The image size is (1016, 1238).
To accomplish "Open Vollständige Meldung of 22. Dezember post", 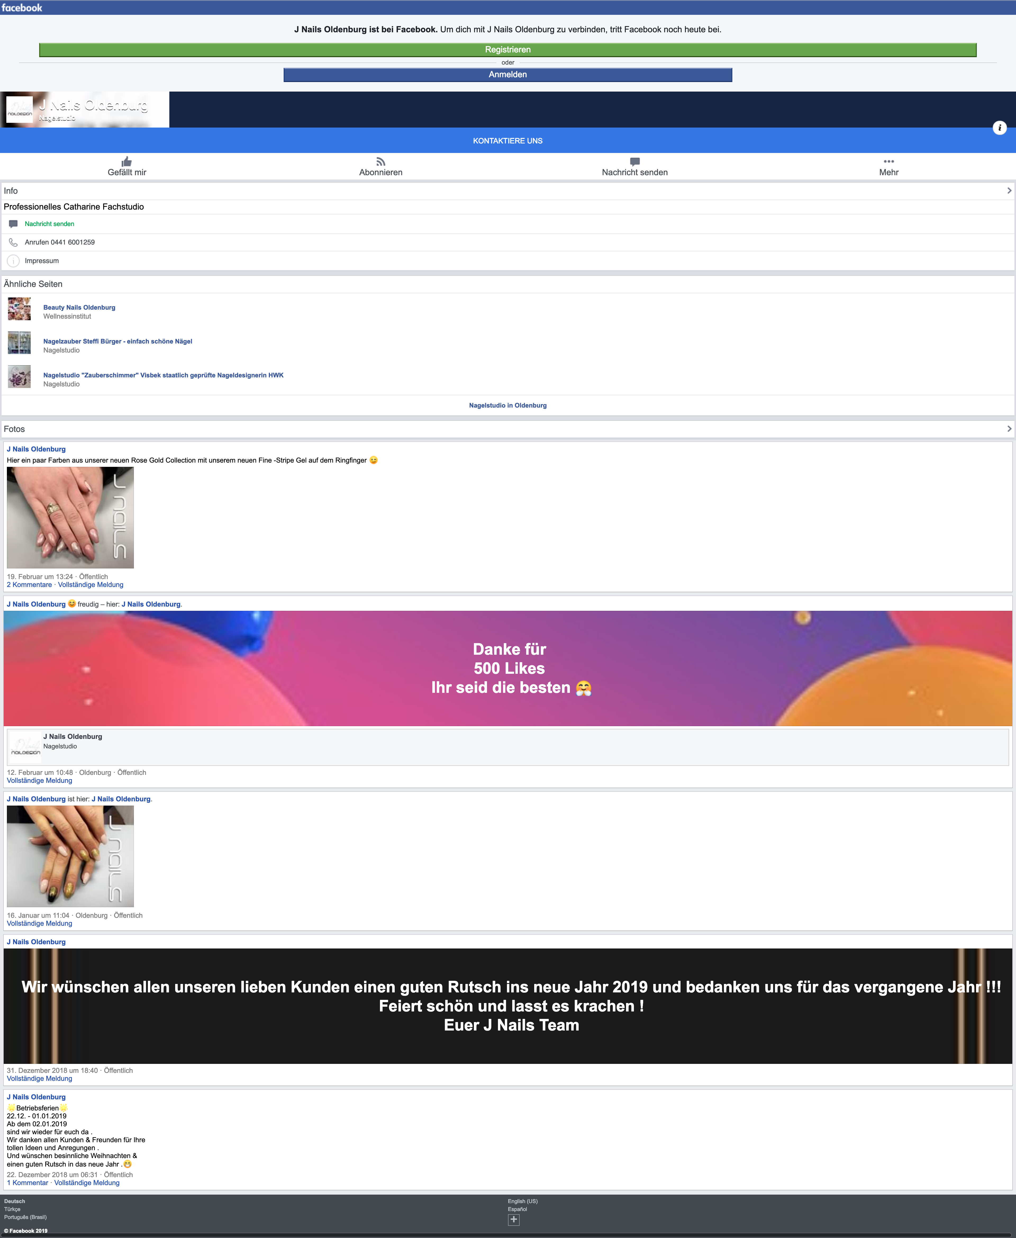I will [x=87, y=1182].
